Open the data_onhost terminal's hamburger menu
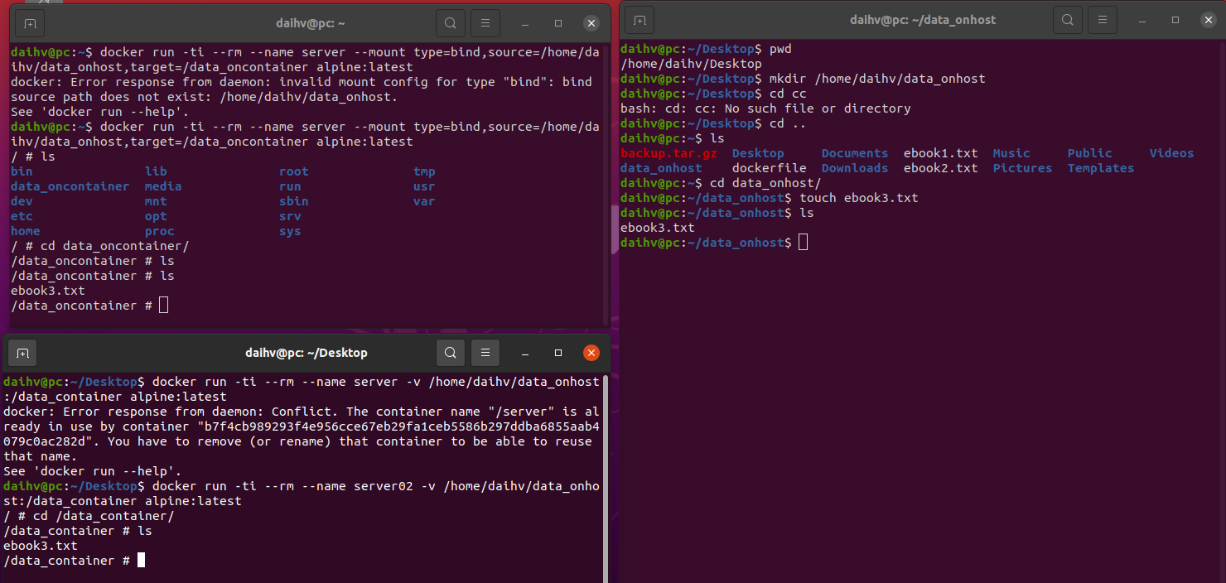1226x583 pixels. pos(1103,19)
